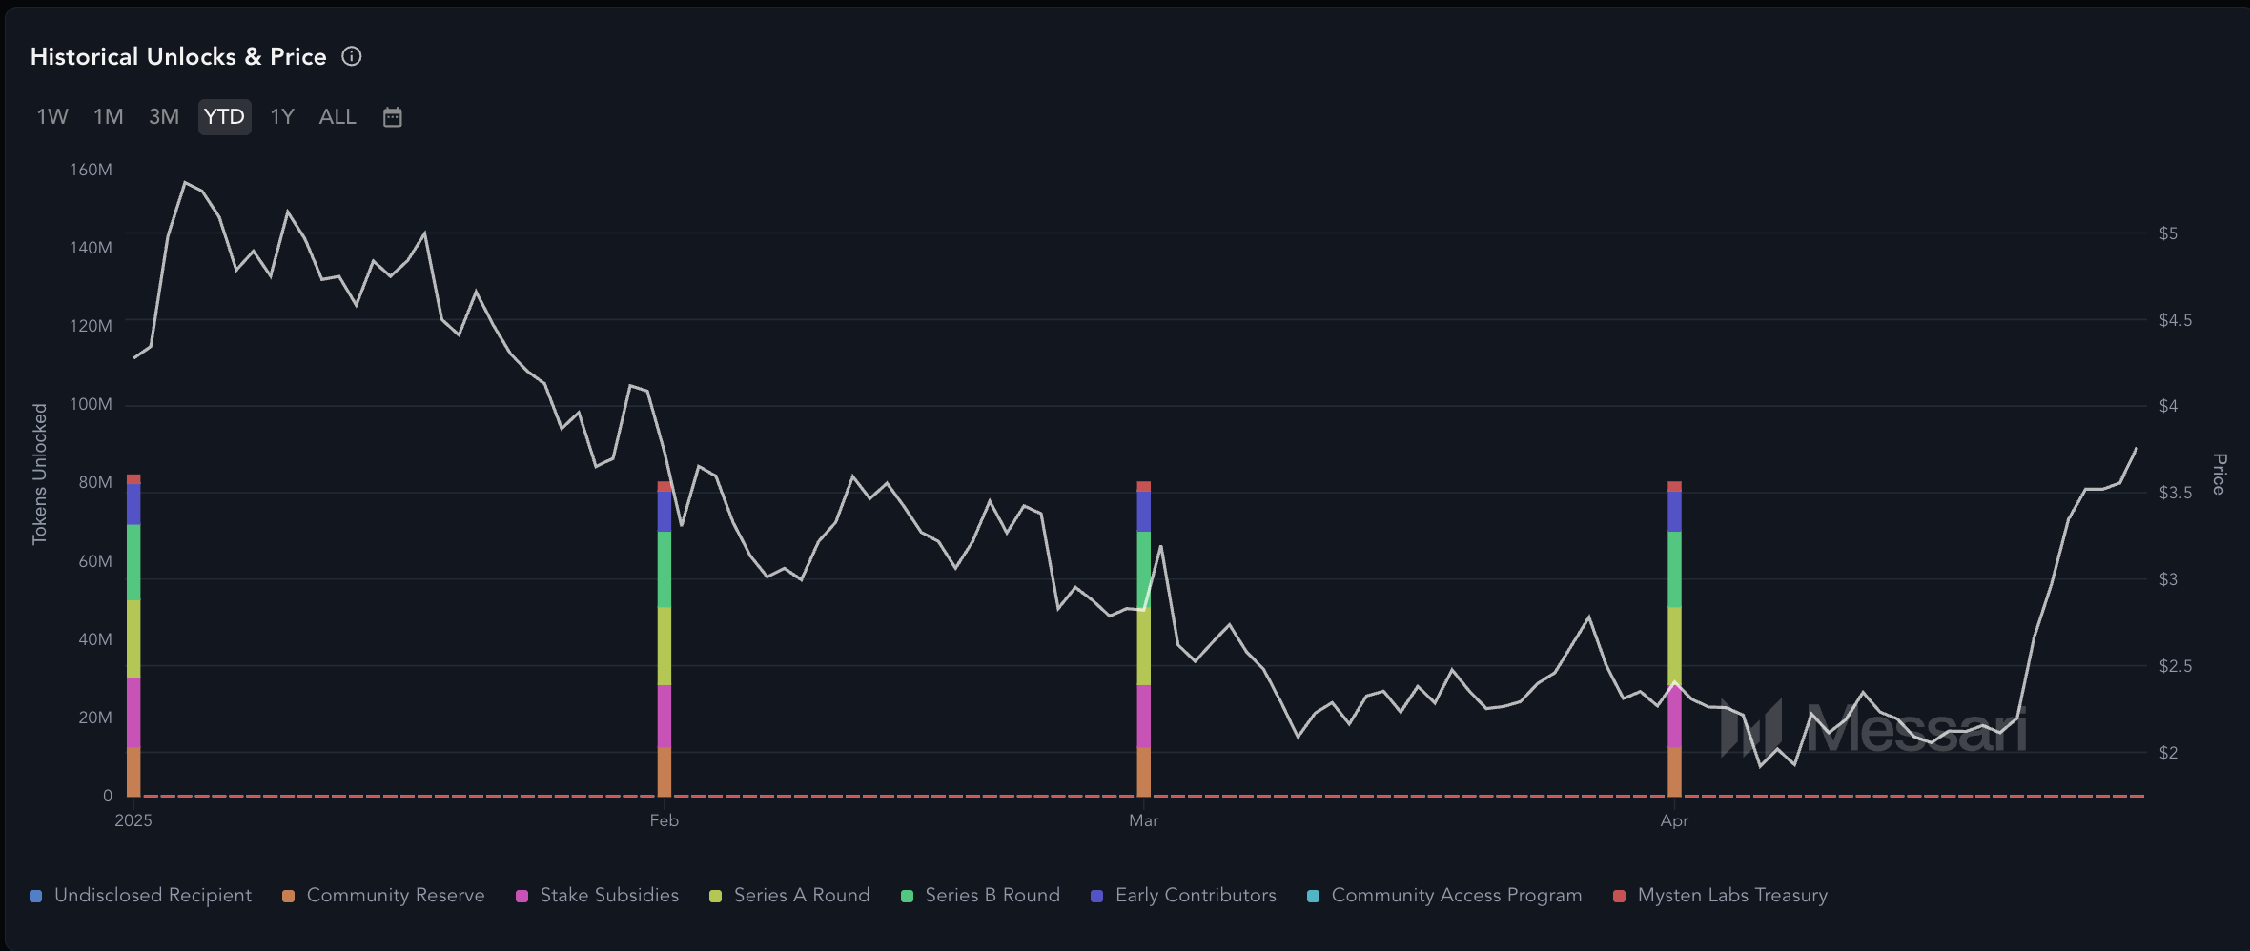Switch chart to 1Y range

[x=282, y=117]
